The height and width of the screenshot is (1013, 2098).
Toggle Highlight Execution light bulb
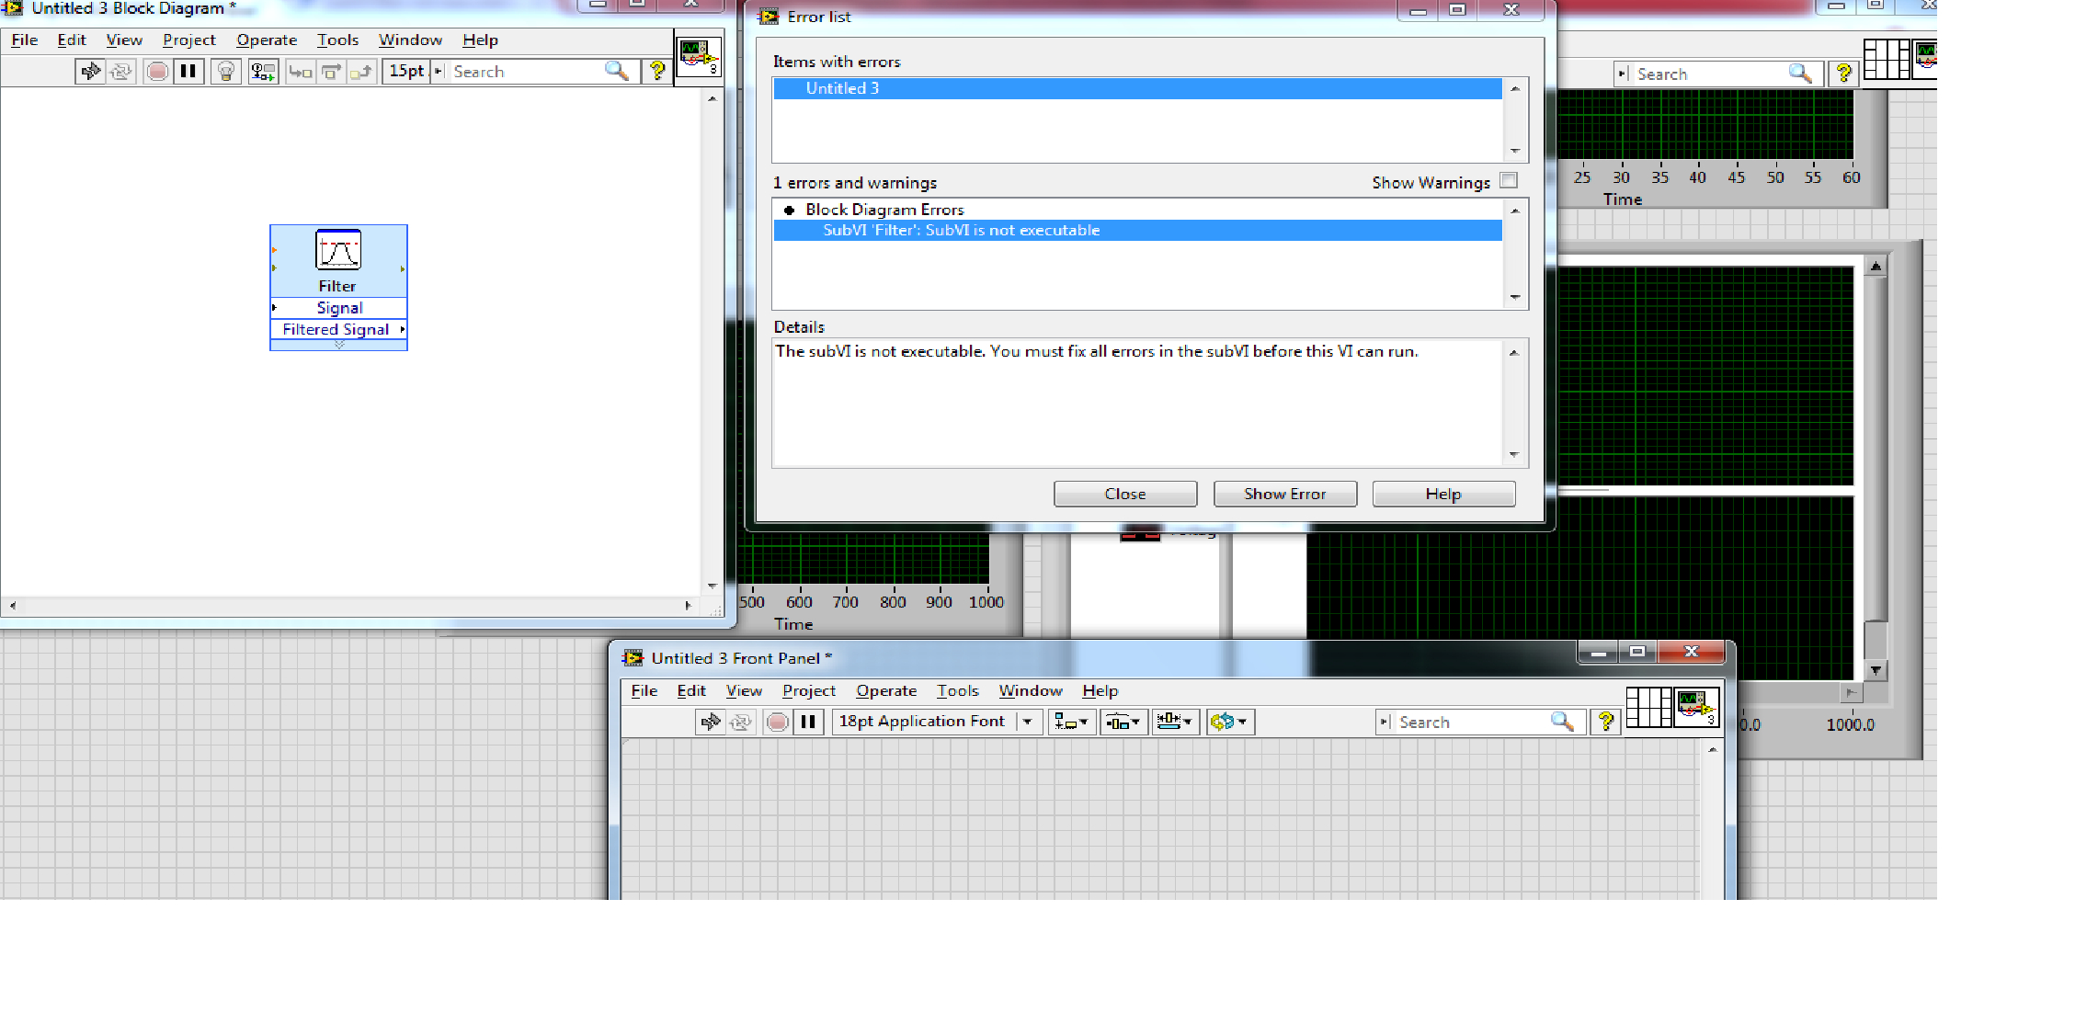pyautogui.click(x=226, y=72)
